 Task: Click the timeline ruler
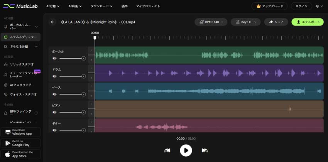pyautogui.click(x=209, y=38)
